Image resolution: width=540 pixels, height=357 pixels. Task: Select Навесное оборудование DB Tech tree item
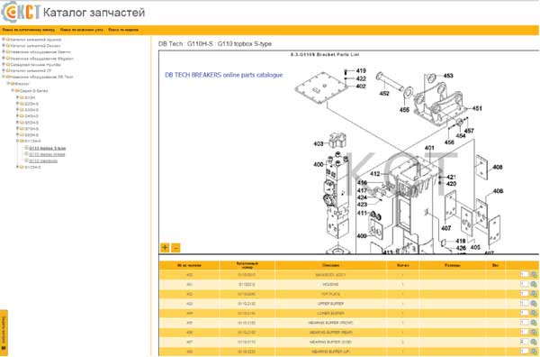[x=42, y=77]
